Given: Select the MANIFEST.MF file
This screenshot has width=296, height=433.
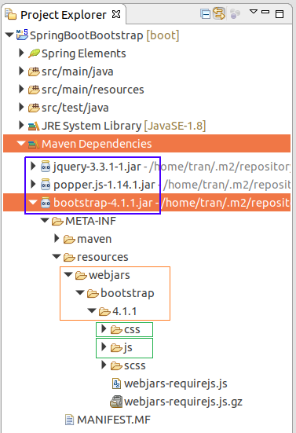Looking at the screenshot, I should coord(114,420).
